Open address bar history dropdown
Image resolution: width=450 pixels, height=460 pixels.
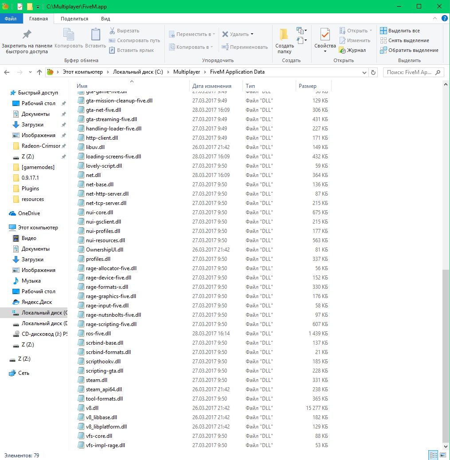click(x=364, y=72)
